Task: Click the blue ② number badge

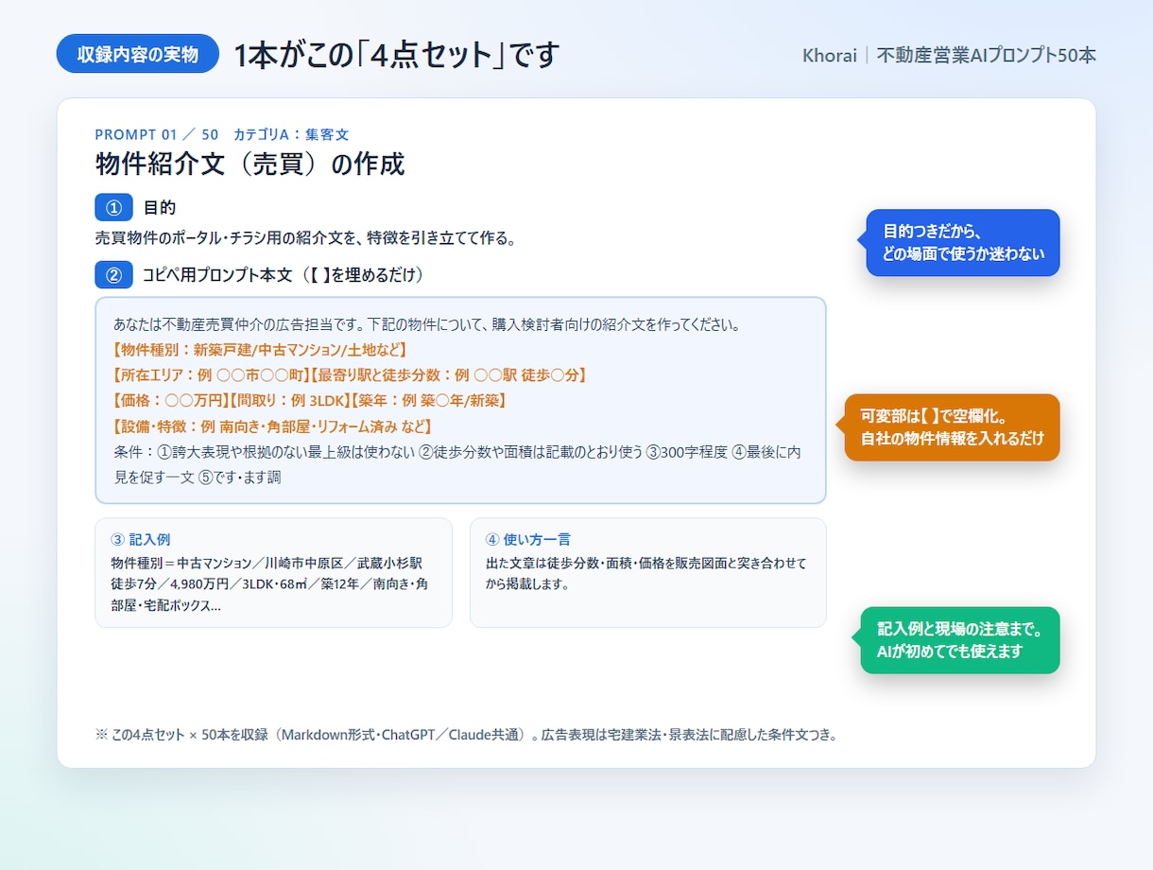Action: pos(114,275)
